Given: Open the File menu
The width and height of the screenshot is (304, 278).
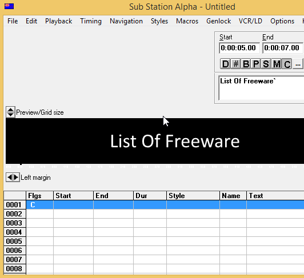Looking at the screenshot, I should click(x=13, y=21).
